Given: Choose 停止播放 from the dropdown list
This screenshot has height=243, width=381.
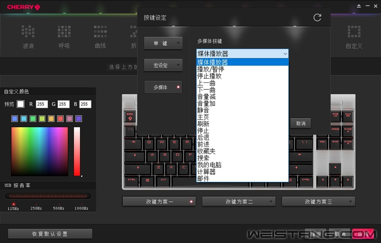Looking at the screenshot, I should [x=242, y=76].
